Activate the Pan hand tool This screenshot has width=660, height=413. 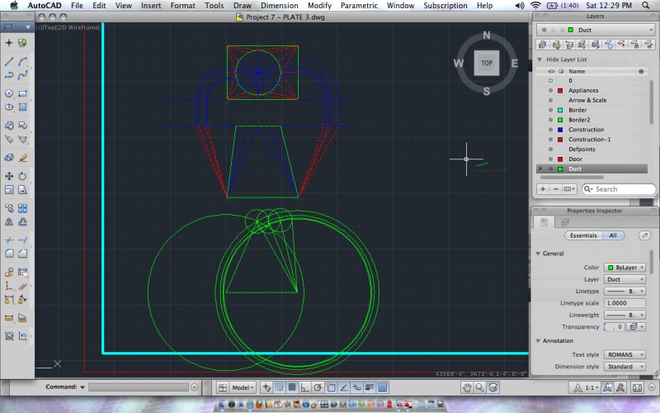tap(467, 387)
